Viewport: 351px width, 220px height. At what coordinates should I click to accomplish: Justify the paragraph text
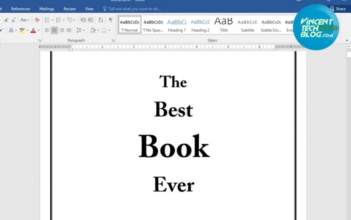[69, 30]
